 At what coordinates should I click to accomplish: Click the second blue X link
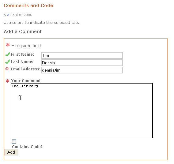(8, 15)
